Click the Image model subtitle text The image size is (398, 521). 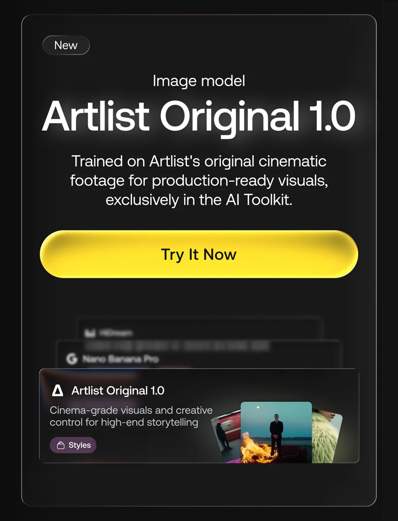coord(199,81)
